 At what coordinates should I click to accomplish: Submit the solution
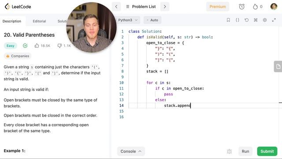pos(267,151)
